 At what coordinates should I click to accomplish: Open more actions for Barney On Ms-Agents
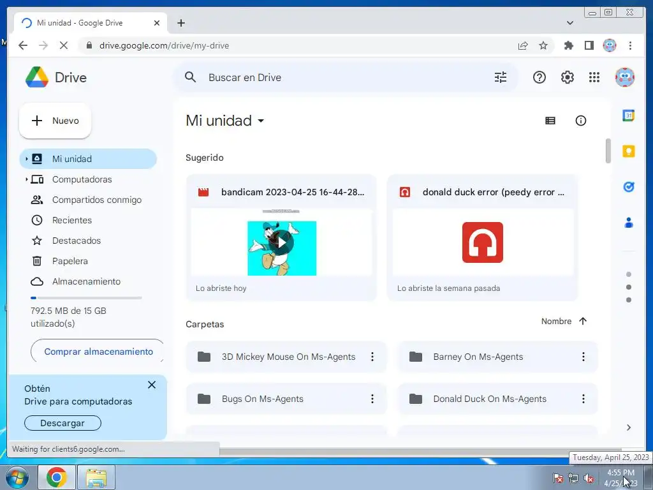(x=583, y=357)
